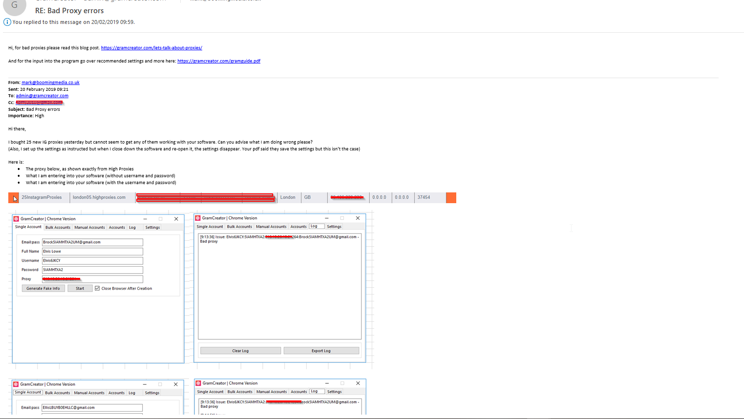The height and width of the screenshot is (419, 744).
Task: Click the mark@boomingmedia.co.uk sender address
Action: 50,83
